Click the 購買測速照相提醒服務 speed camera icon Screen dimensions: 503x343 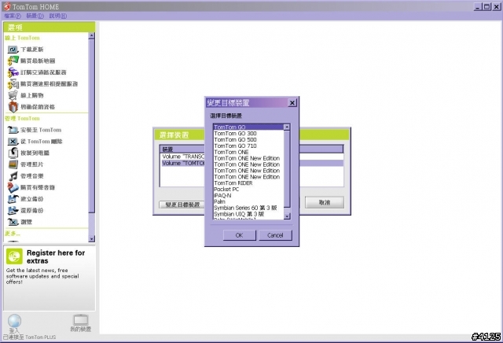[x=13, y=84]
